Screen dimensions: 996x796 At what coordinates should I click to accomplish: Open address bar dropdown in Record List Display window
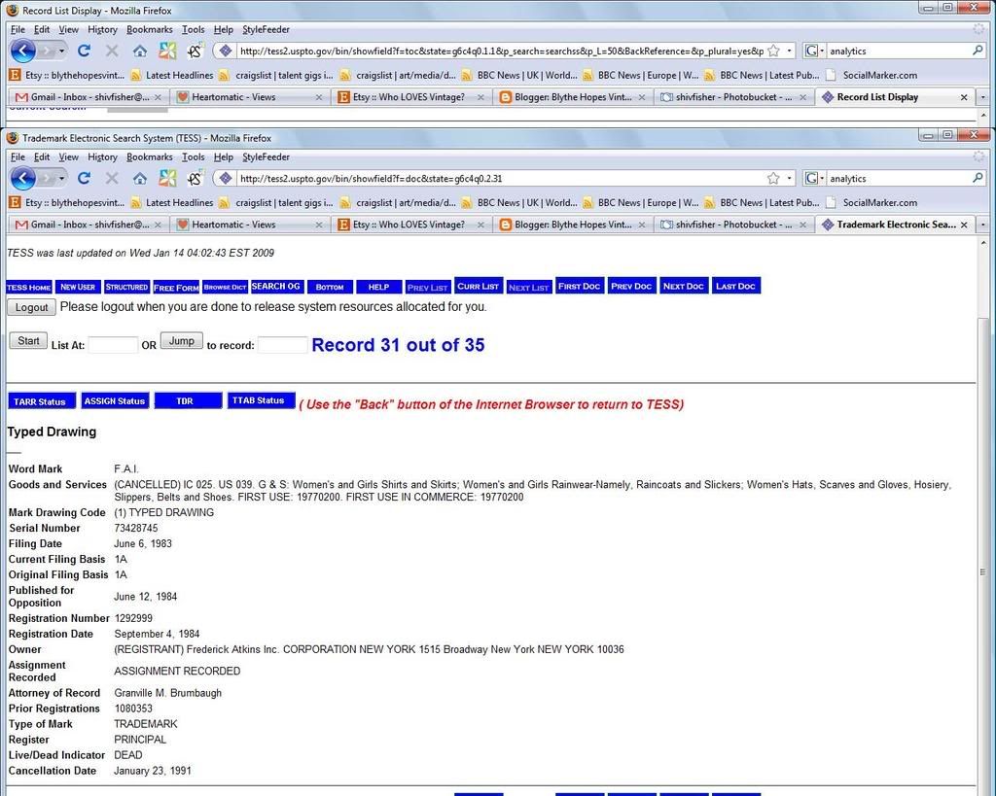tap(790, 51)
